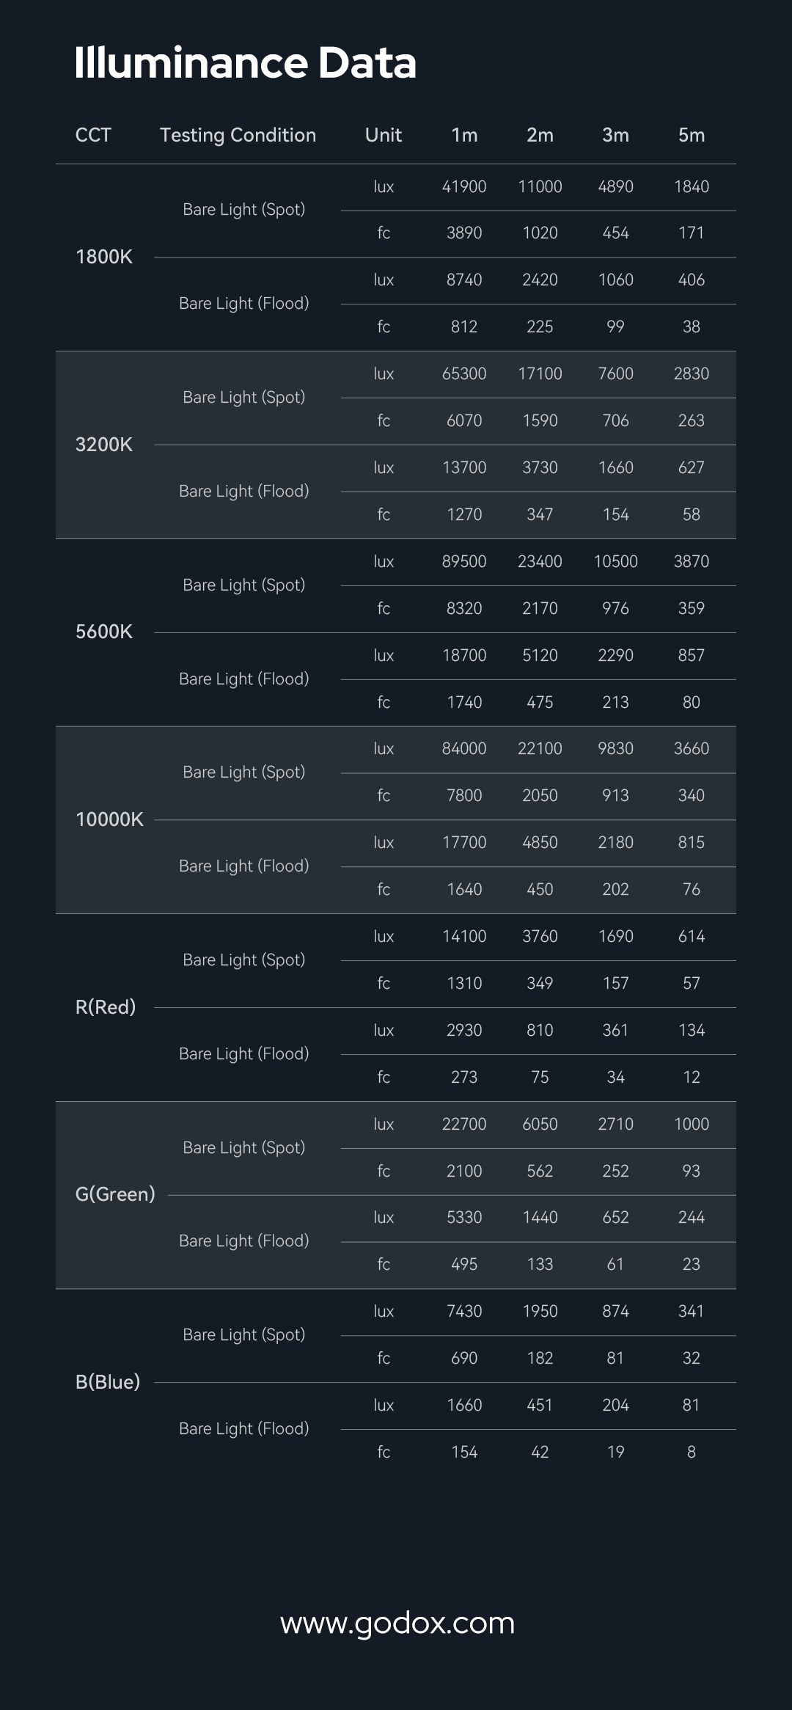Select the Unit column header
This screenshot has height=1710, width=792.
click(x=384, y=135)
